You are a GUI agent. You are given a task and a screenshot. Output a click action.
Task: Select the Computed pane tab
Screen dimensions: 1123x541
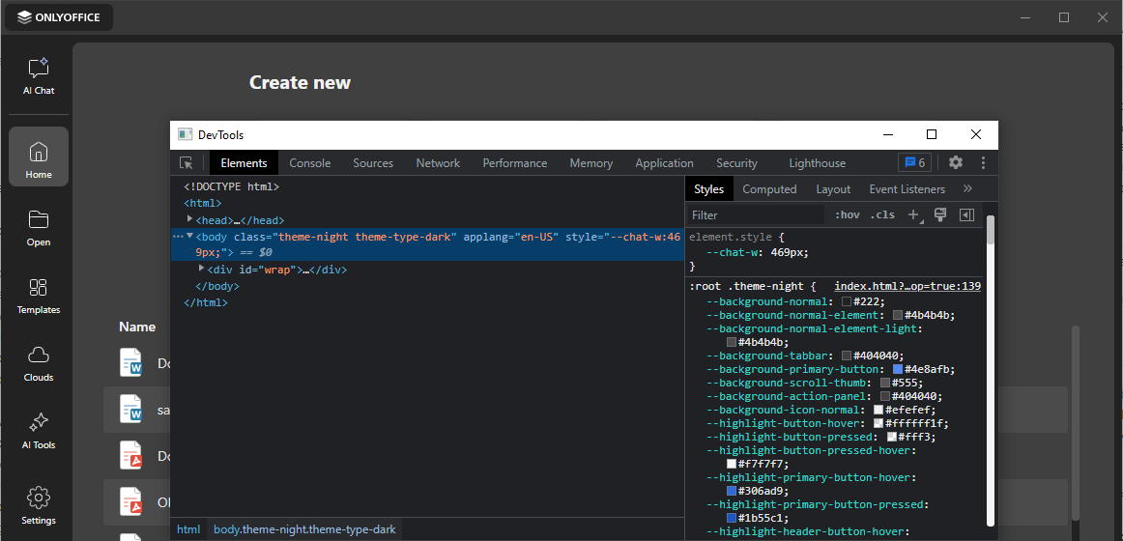(769, 189)
